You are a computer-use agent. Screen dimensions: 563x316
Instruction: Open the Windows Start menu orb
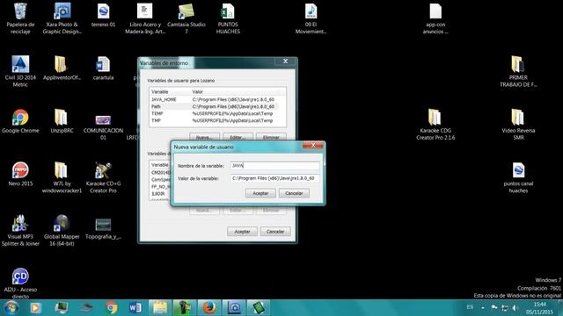tap(11, 308)
